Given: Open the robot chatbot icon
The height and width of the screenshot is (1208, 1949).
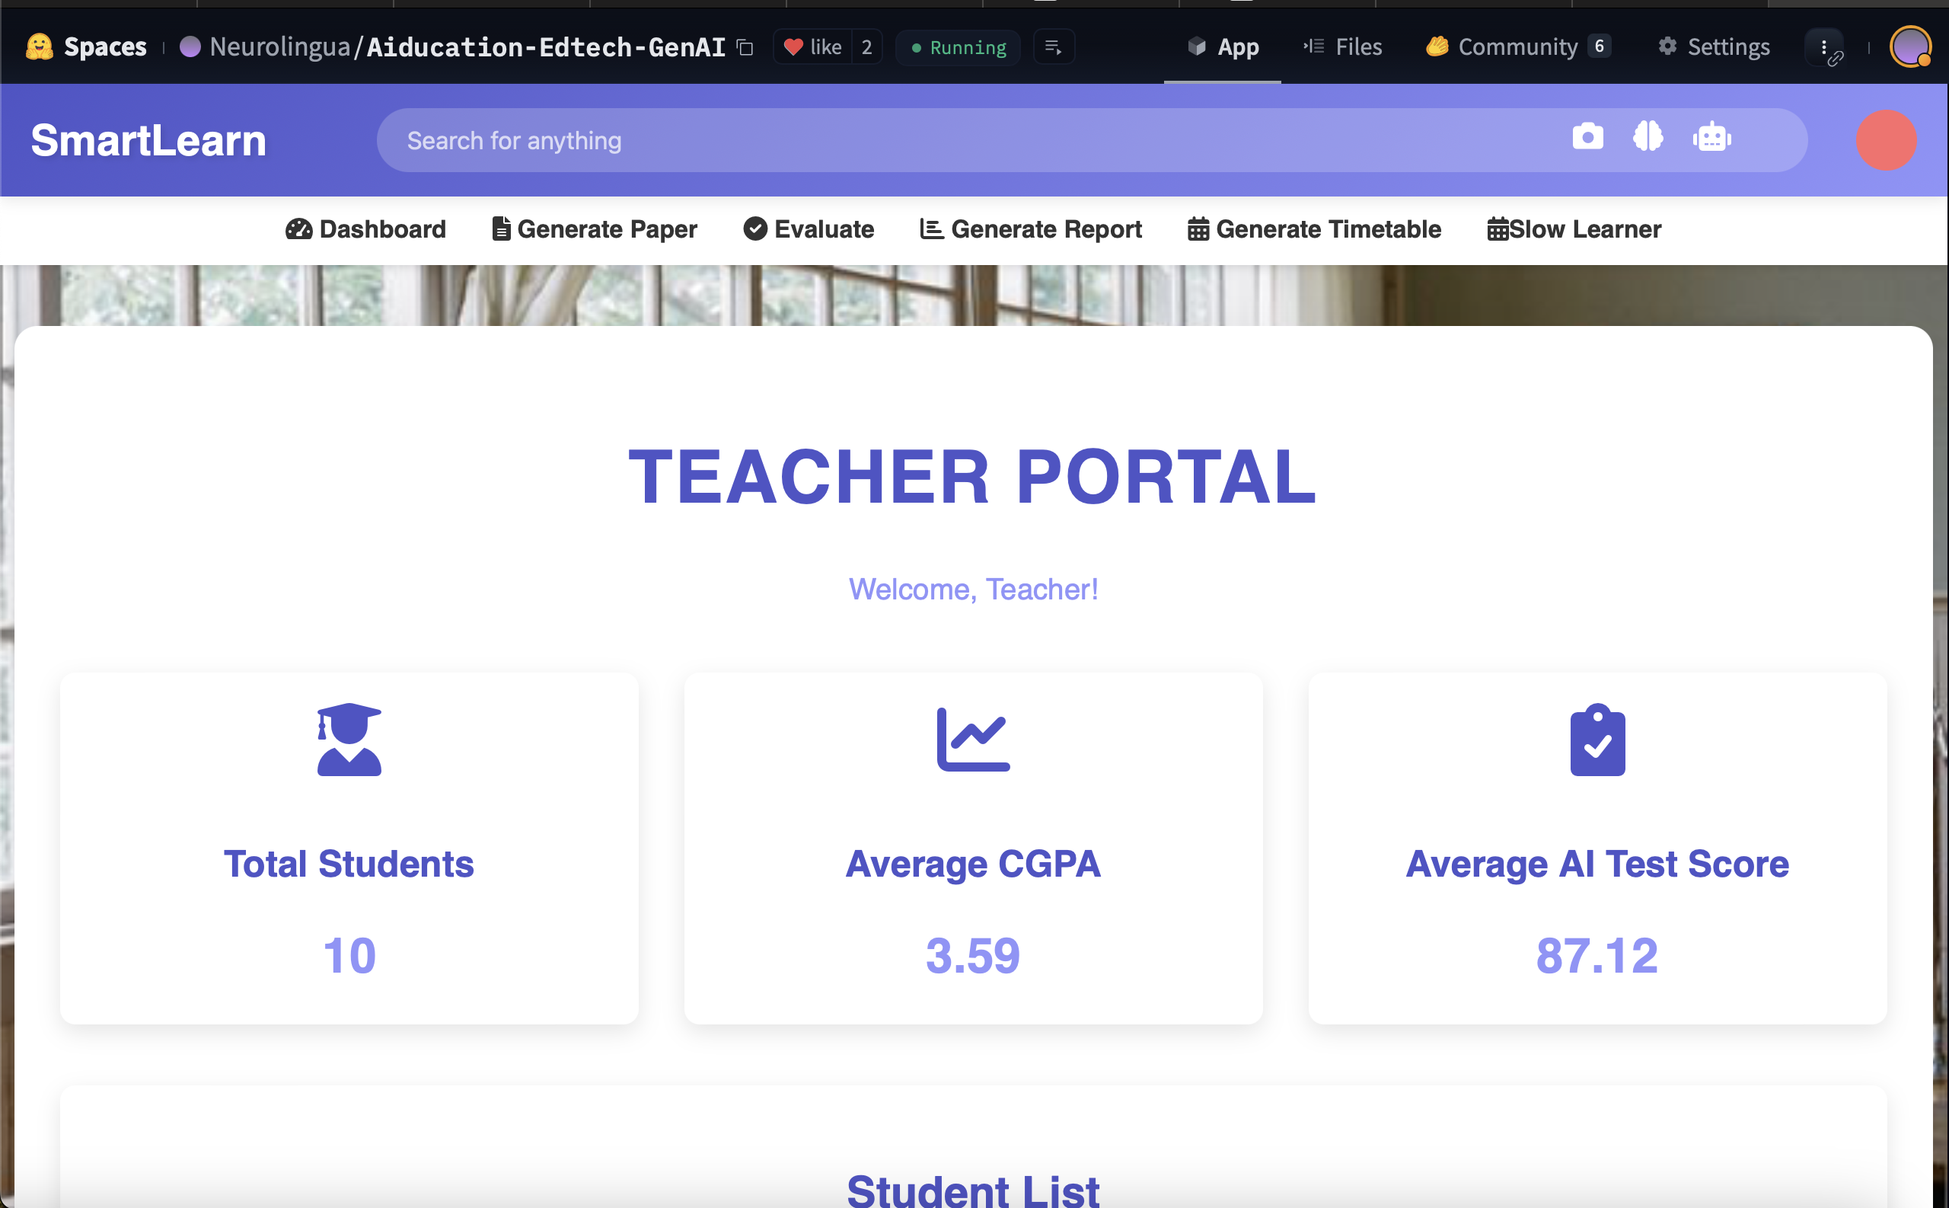Looking at the screenshot, I should tap(1711, 137).
